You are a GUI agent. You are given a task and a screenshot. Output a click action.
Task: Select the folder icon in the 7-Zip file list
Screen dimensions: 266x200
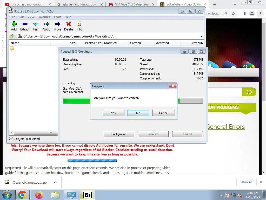[x=12, y=48]
